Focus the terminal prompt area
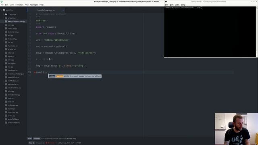 pos(210,32)
